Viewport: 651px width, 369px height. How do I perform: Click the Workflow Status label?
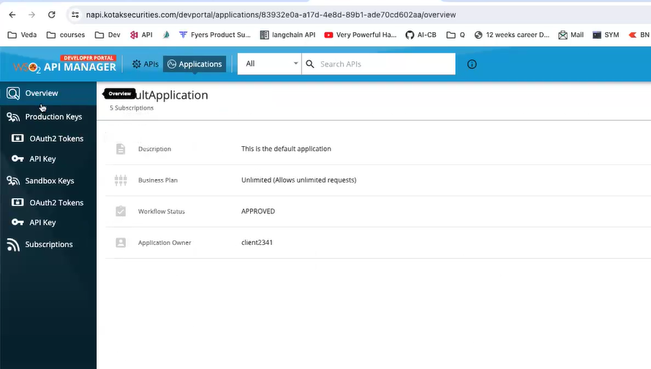click(162, 211)
